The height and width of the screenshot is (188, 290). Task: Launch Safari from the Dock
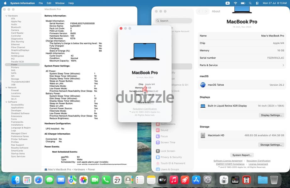[38, 180]
